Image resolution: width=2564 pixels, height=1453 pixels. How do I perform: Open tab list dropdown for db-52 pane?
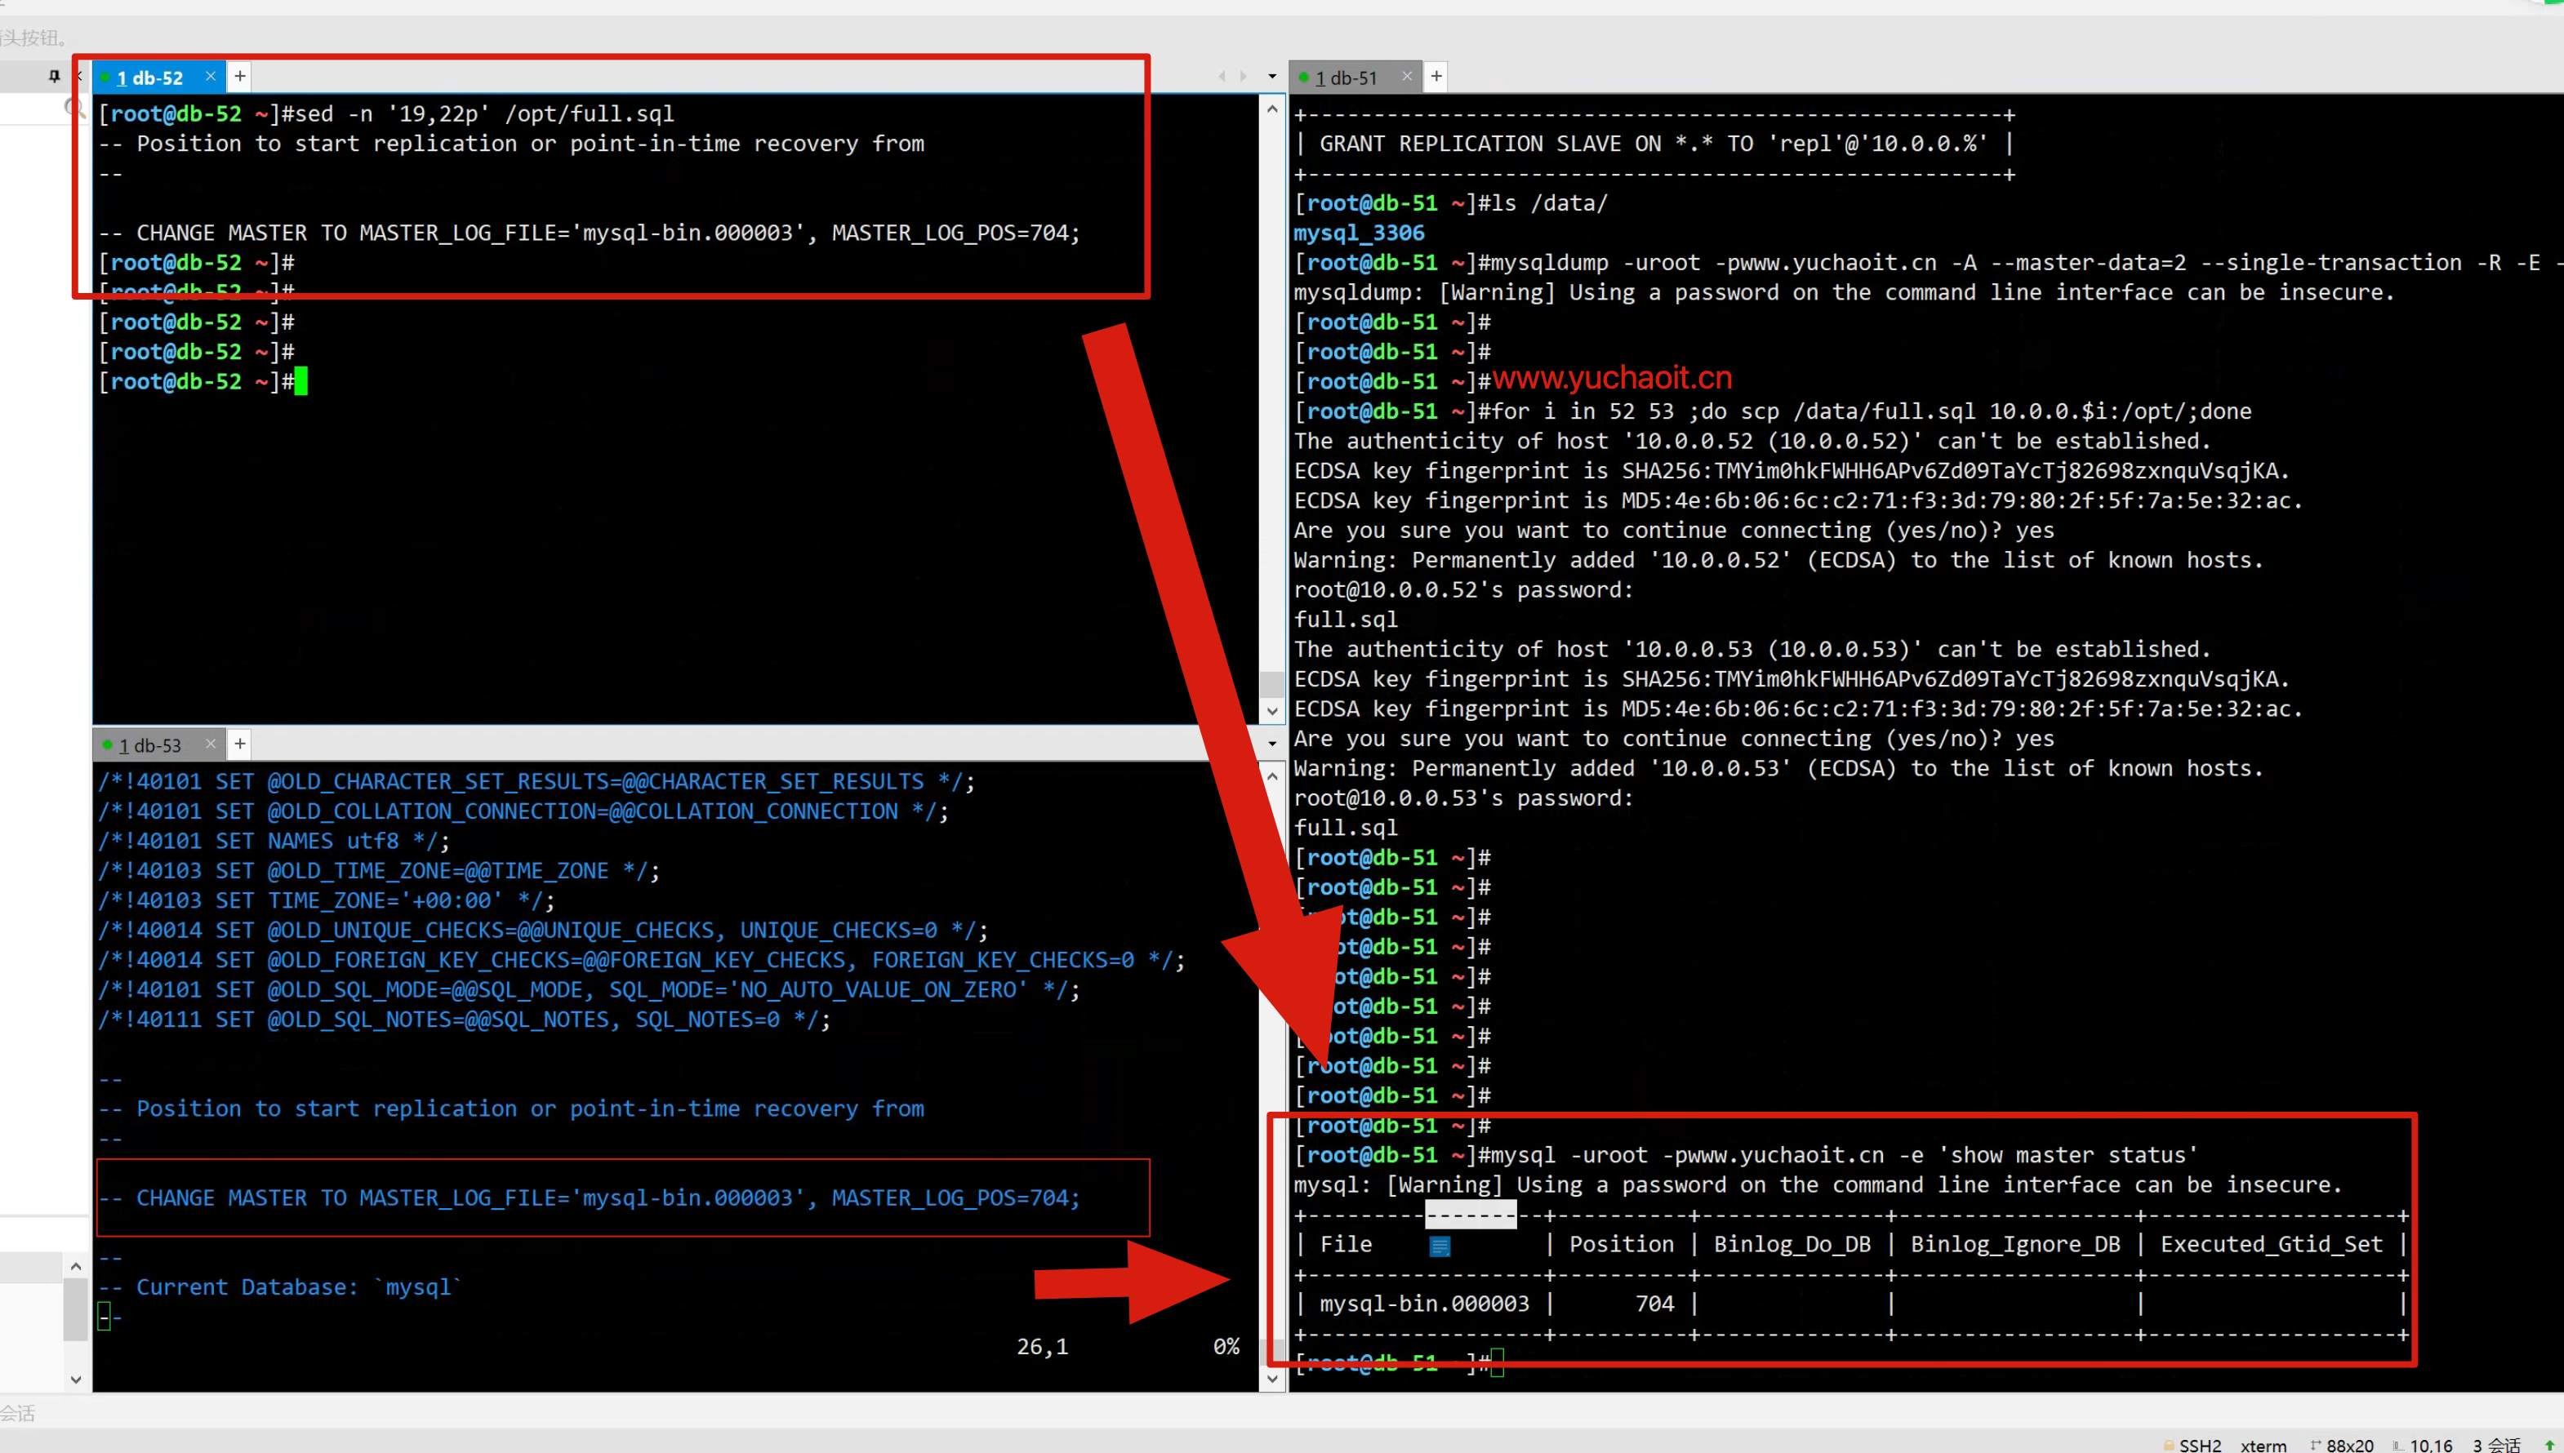coord(1271,76)
